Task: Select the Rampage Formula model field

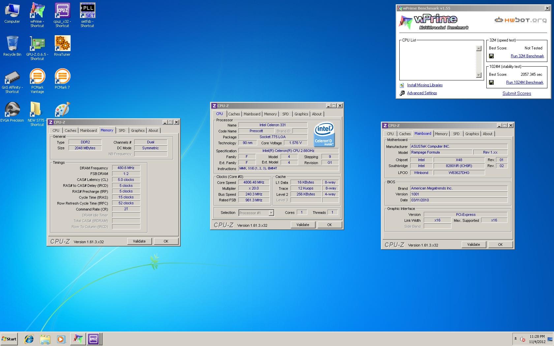Action: tap(441, 152)
